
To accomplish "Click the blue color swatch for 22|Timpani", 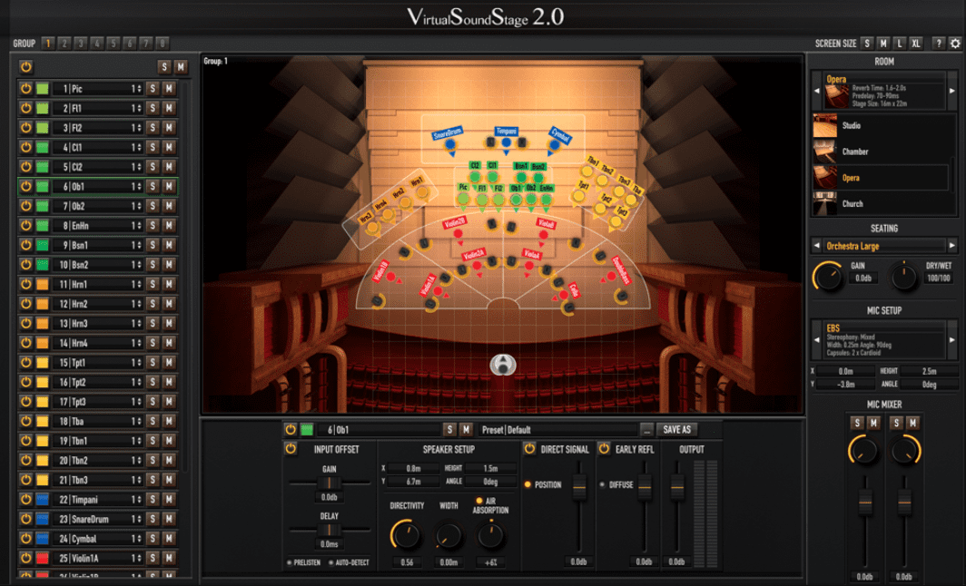I will pyautogui.click(x=43, y=499).
